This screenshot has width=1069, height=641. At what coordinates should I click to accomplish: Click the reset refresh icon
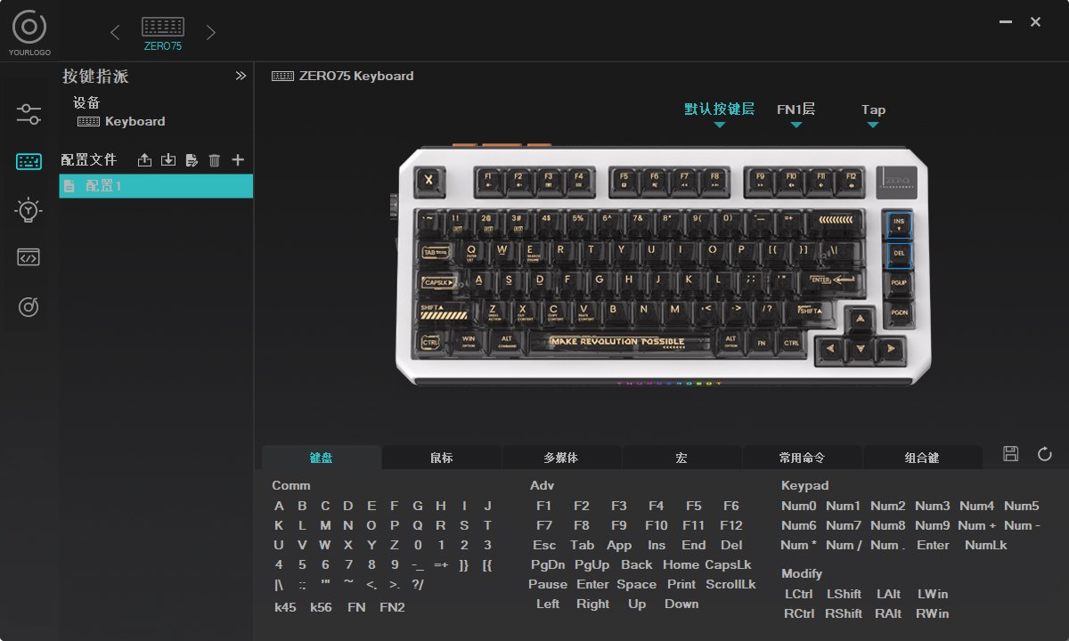[1045, 454]
